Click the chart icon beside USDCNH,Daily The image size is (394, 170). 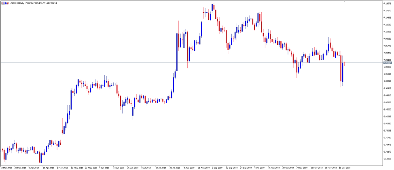tap(7, 3)
